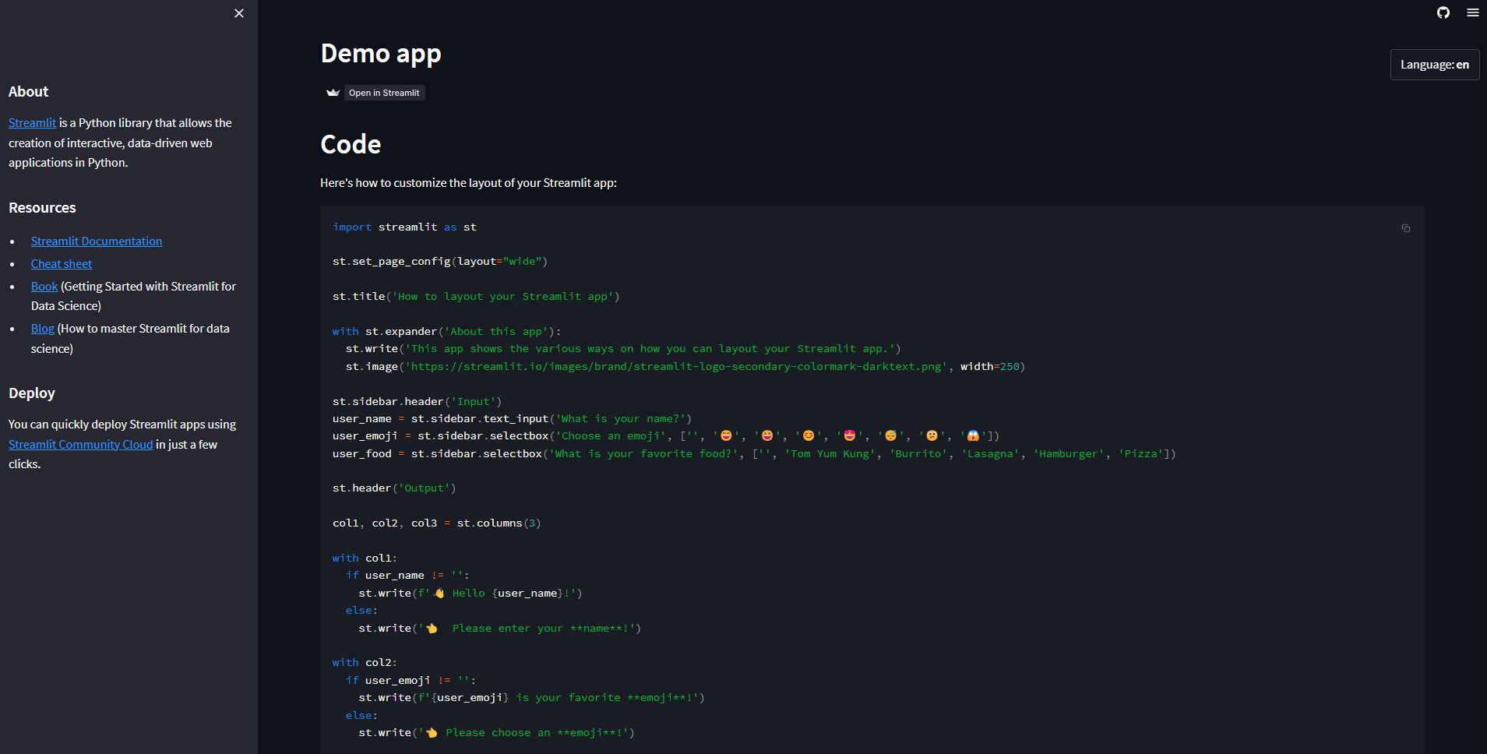The width and height of the screenshot is (1487, 754).
Task: Click the 'Code' section heading
Action: 351,143
